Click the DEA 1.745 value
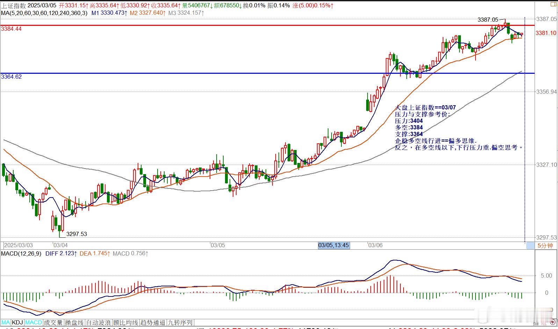Screen dimensions: 558x329 [95, 253]
